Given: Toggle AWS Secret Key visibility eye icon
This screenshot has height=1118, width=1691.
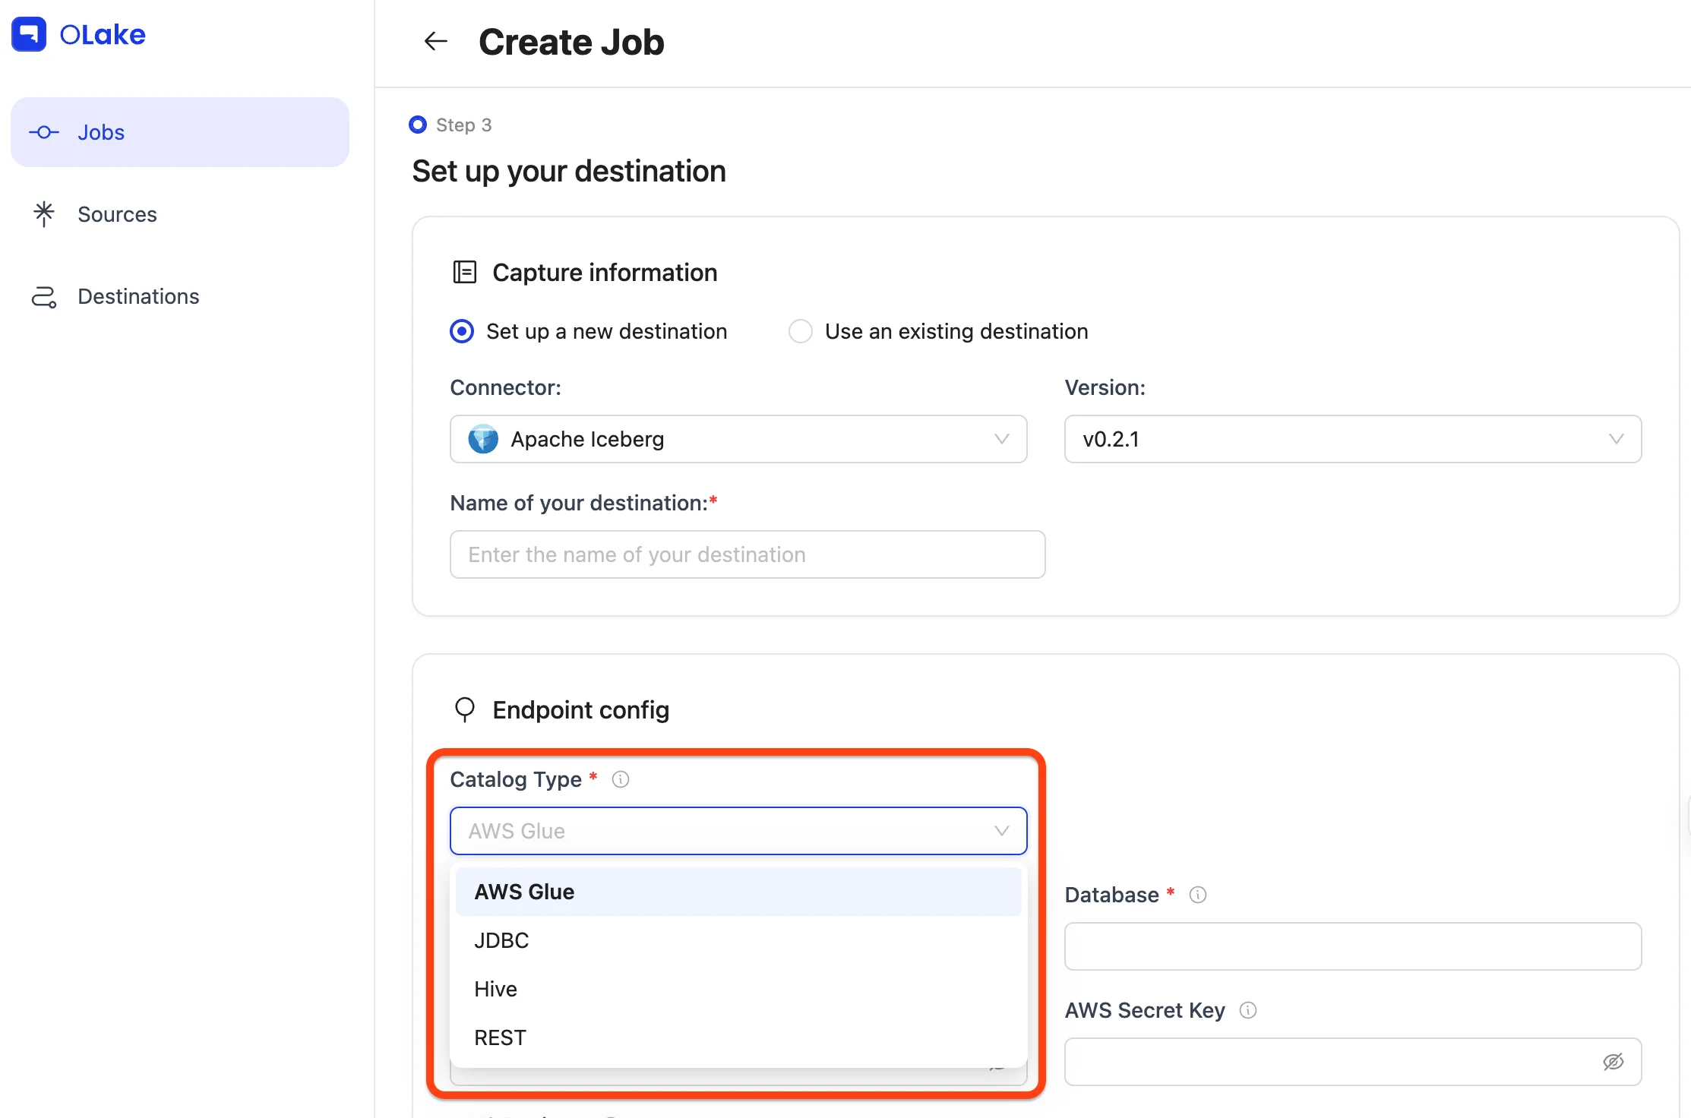Looking at the screenshot, I should point(1614,1062).
